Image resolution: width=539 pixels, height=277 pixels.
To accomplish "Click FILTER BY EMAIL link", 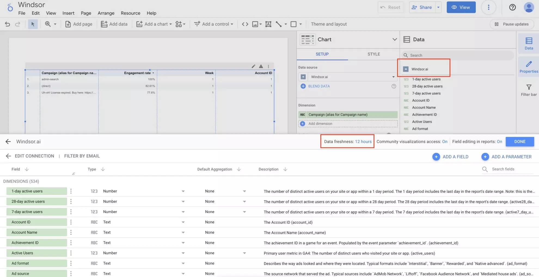I will [x=82, y=156].
